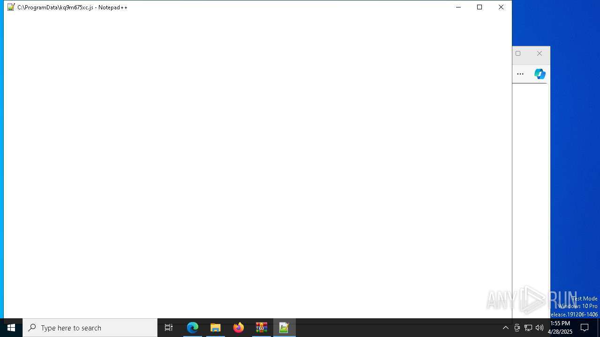Close the Notepad++ window
This screenshot has width=600, height=337.
501,7
